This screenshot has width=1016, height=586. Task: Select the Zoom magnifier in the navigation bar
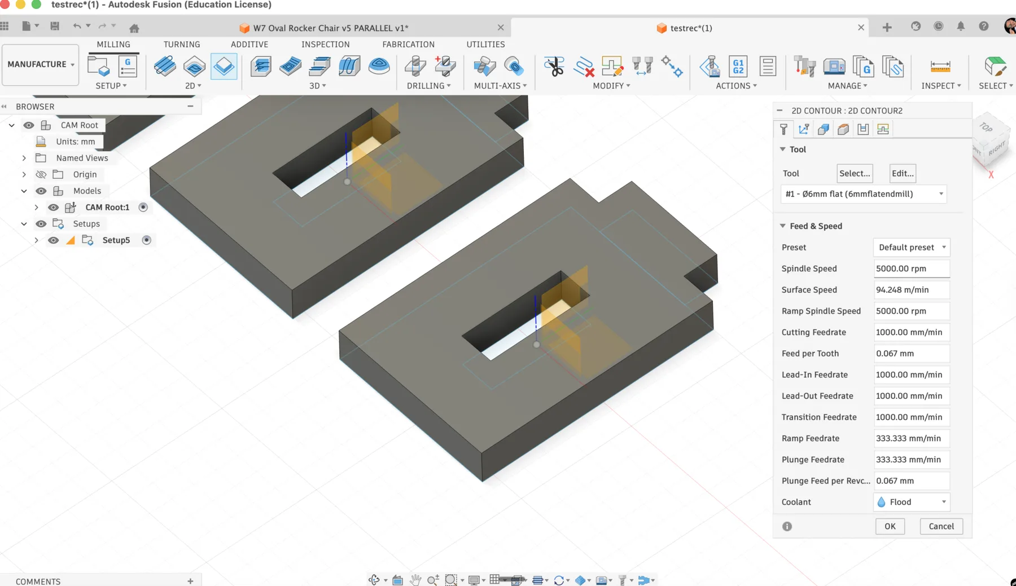(432, 579)
